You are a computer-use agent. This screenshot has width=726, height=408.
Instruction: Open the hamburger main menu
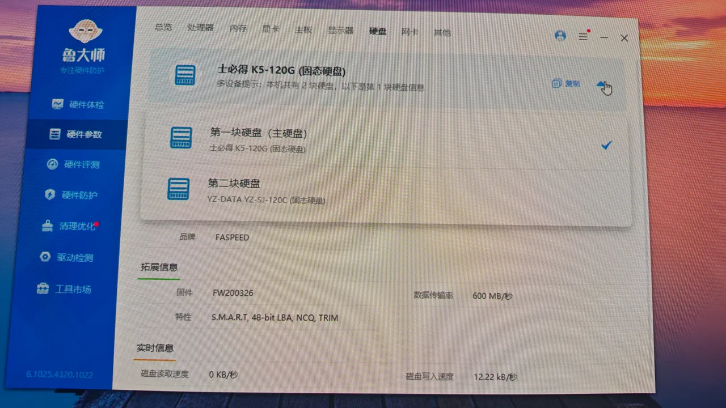click(x=583, y=36)
